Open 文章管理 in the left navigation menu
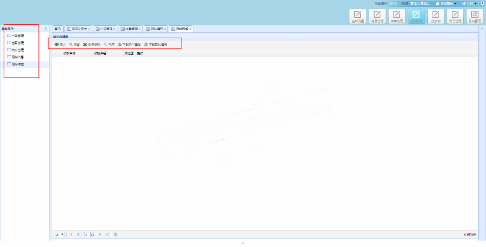Screen dimensions: 486x247 15,50
